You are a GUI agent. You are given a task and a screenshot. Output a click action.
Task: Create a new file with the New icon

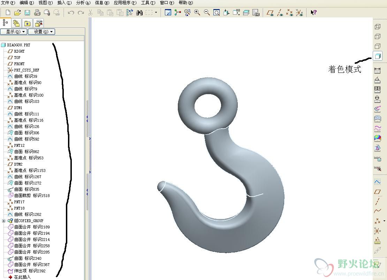[8, 12]
